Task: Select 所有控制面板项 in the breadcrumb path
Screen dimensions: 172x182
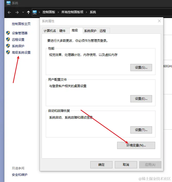Action: click(x=72, y=12)
